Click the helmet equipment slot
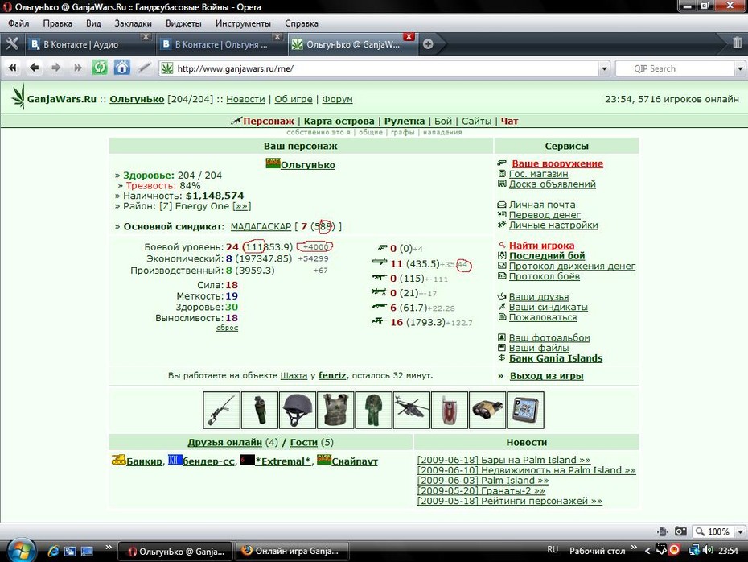 pyautogui.click(x=298, y=410)
